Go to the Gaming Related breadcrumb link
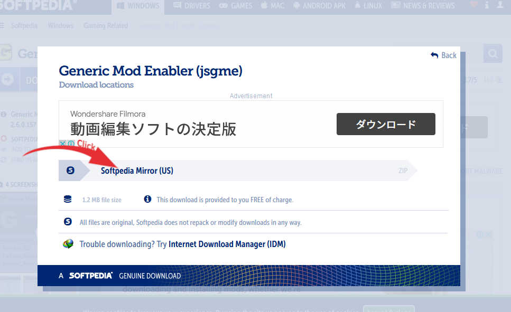The height and width of the screenshot is (312, 511). 106,25
